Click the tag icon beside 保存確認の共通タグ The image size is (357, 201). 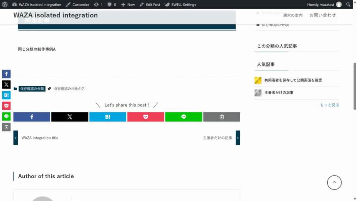[49, 89]
